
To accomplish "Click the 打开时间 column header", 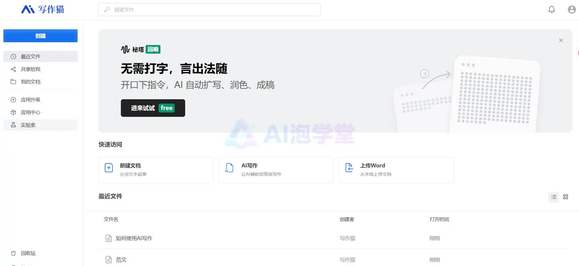I will pyautogui.click(x=439, y=219).
